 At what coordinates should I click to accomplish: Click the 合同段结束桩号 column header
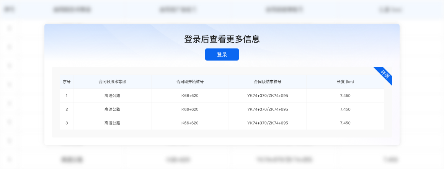pos(268,82)
